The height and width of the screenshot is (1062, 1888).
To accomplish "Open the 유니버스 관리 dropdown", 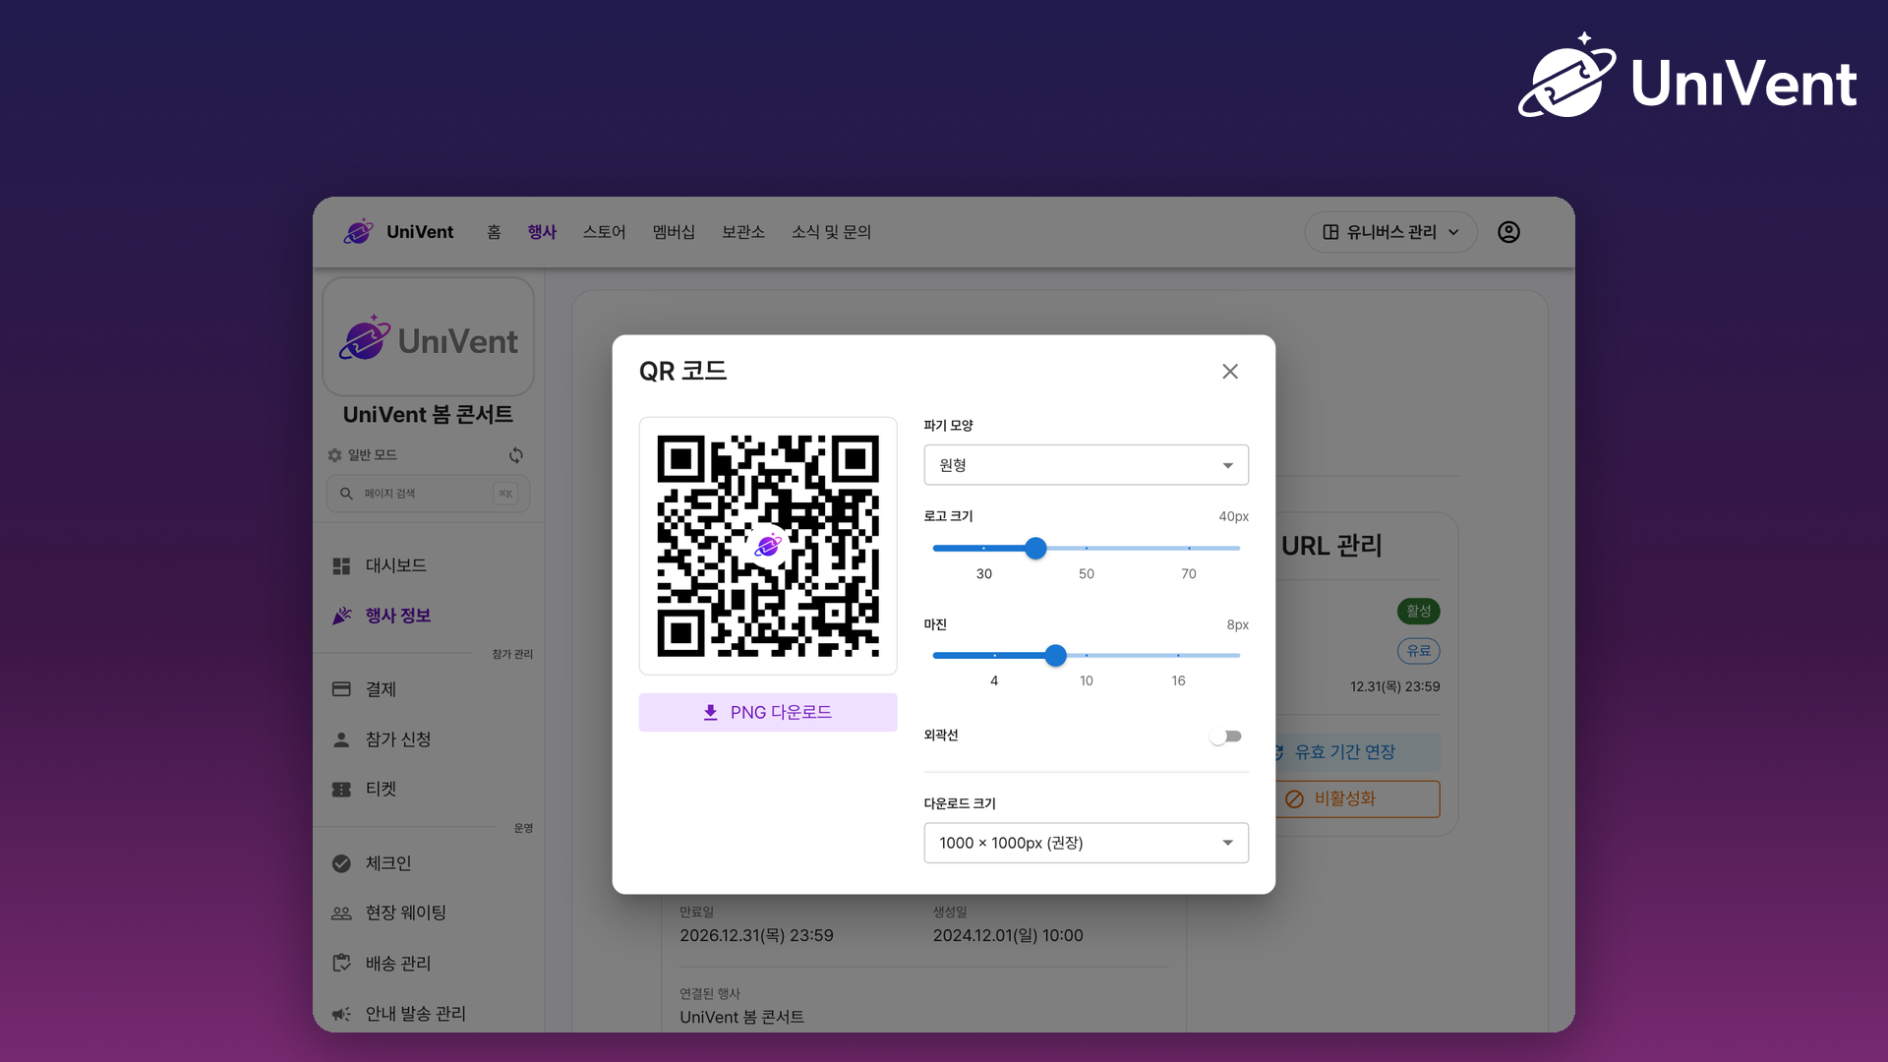I will point(1390,232).
